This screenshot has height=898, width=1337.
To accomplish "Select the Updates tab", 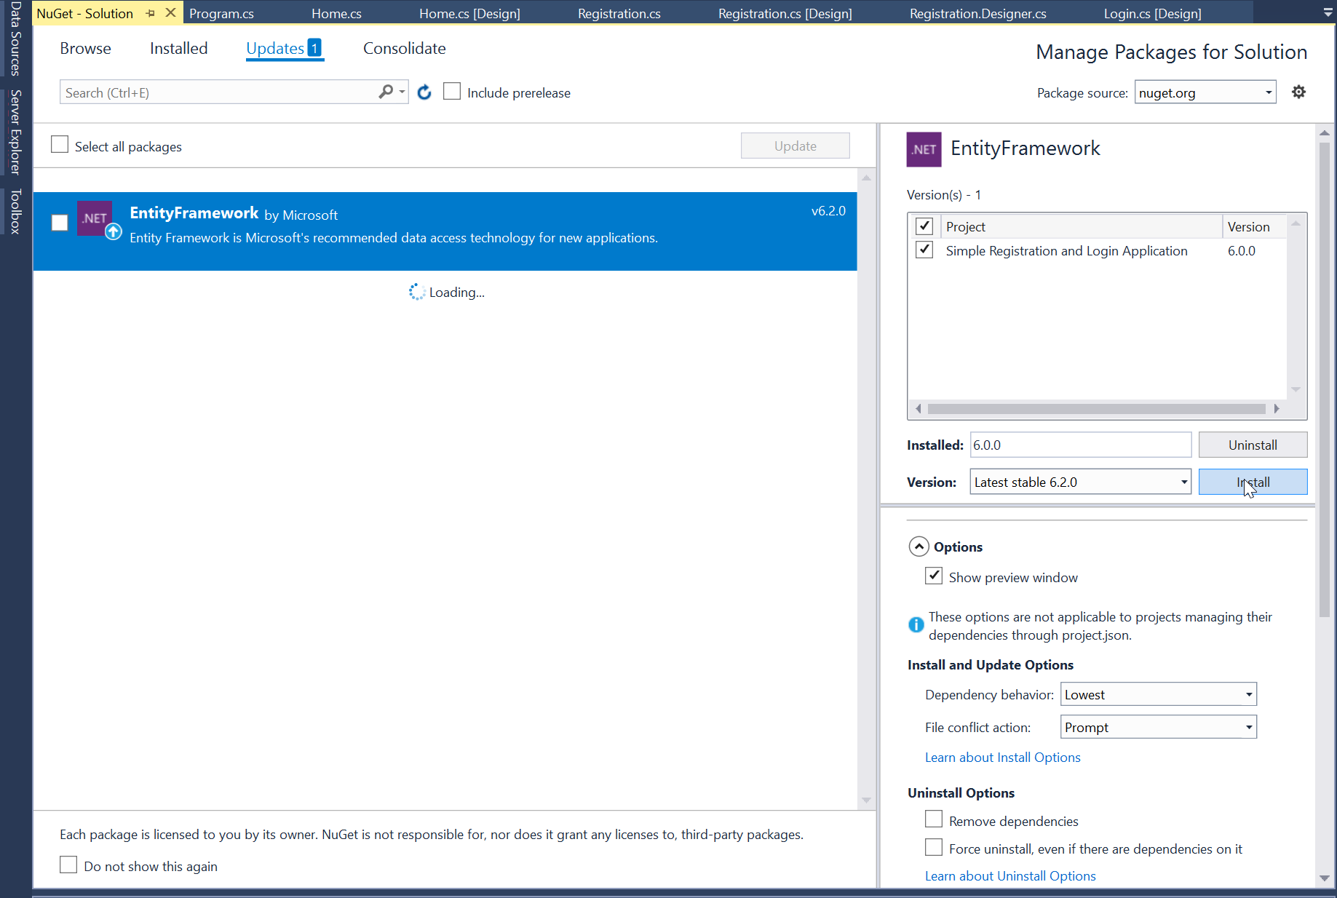I will click(x=284, y=48).
